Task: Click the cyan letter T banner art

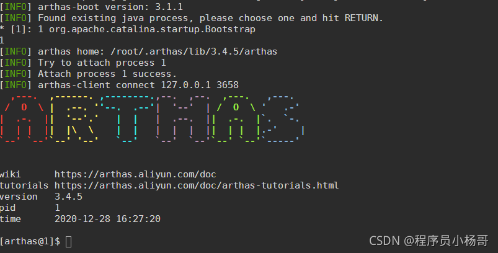Action: 127,118
